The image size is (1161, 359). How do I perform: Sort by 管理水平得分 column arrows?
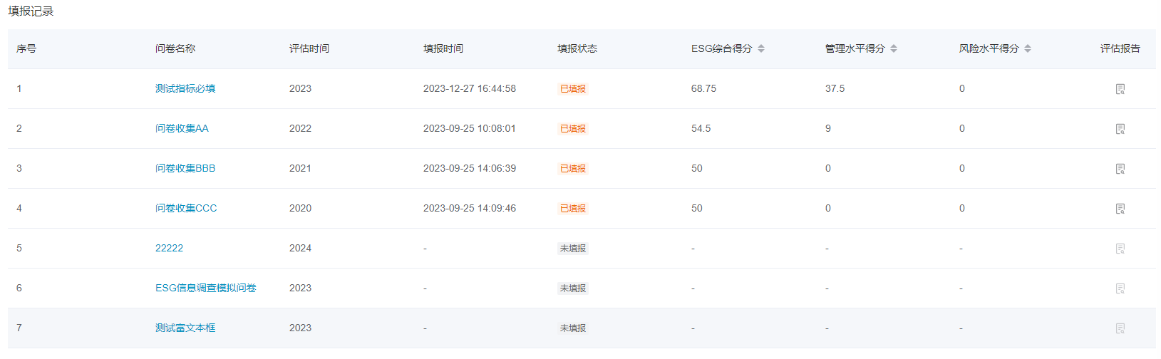point(894,48)
